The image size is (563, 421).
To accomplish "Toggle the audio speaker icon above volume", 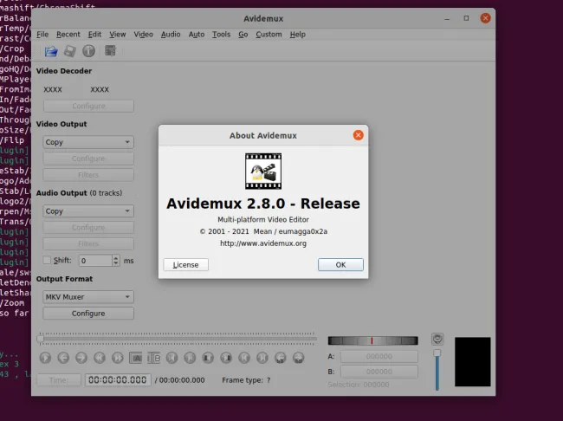I will click(x=437, y=339).
